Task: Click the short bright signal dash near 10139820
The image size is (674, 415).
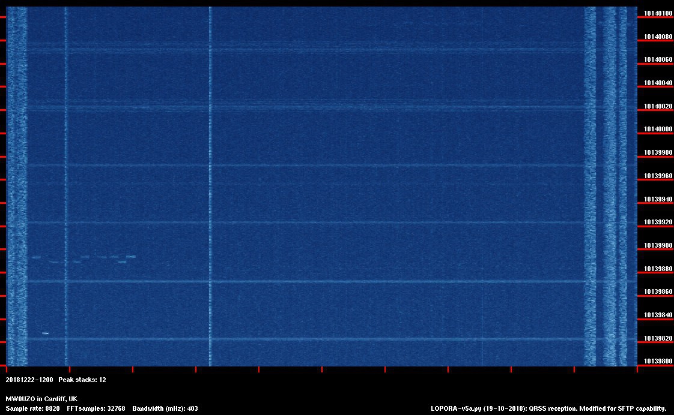Action: click(45, 333)
